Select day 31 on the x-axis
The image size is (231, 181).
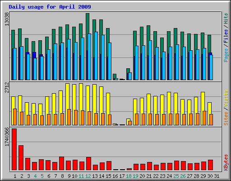[217, 176]
